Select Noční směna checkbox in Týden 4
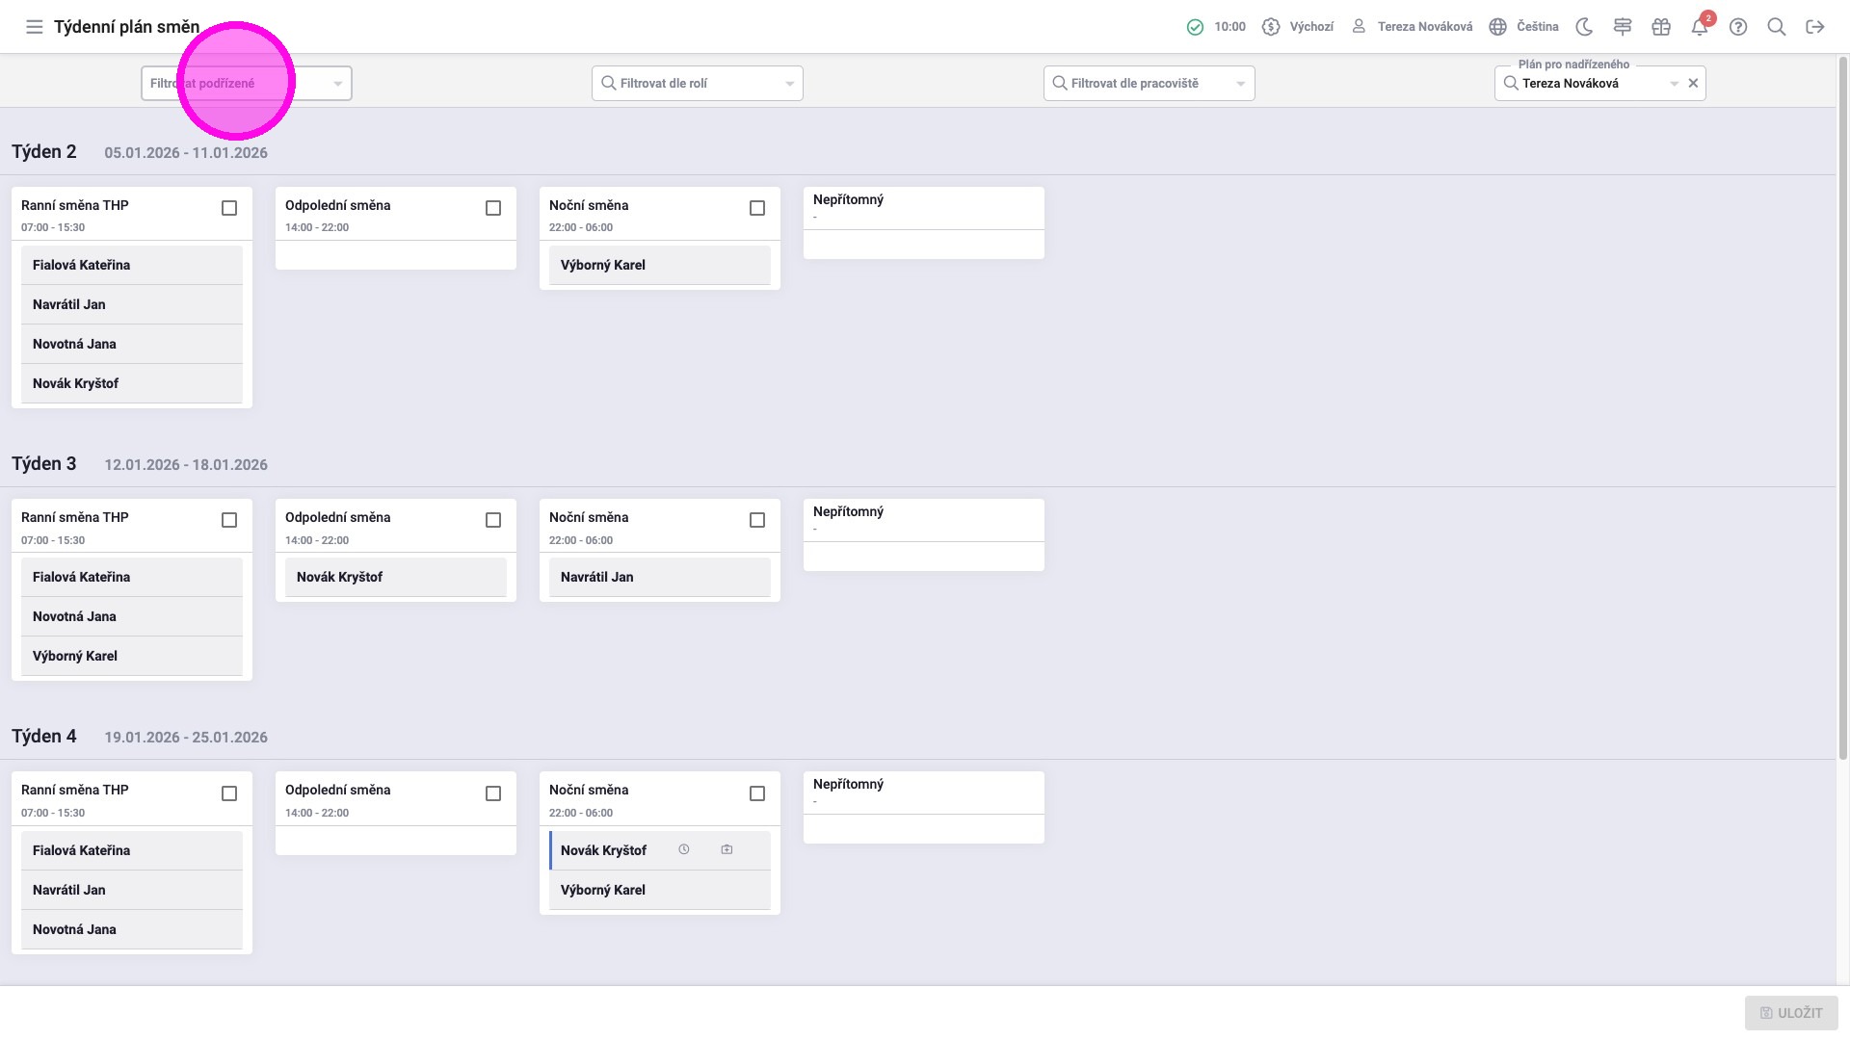 pos(757,793)
